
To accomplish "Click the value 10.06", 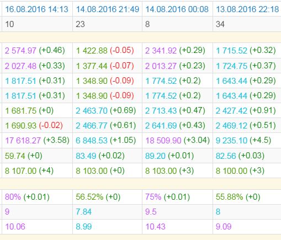I will click(x=15, y=227).
